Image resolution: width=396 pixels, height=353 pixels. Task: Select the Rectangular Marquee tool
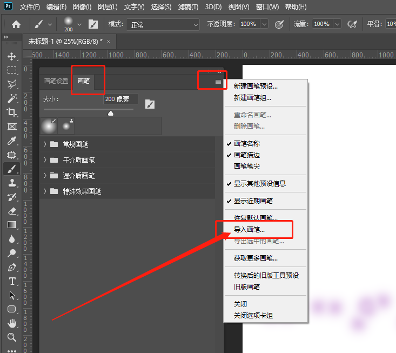12,70
